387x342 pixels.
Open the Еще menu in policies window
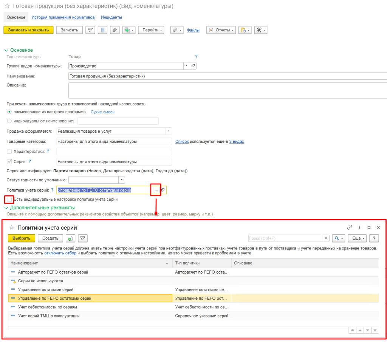[x=357, y=238]
